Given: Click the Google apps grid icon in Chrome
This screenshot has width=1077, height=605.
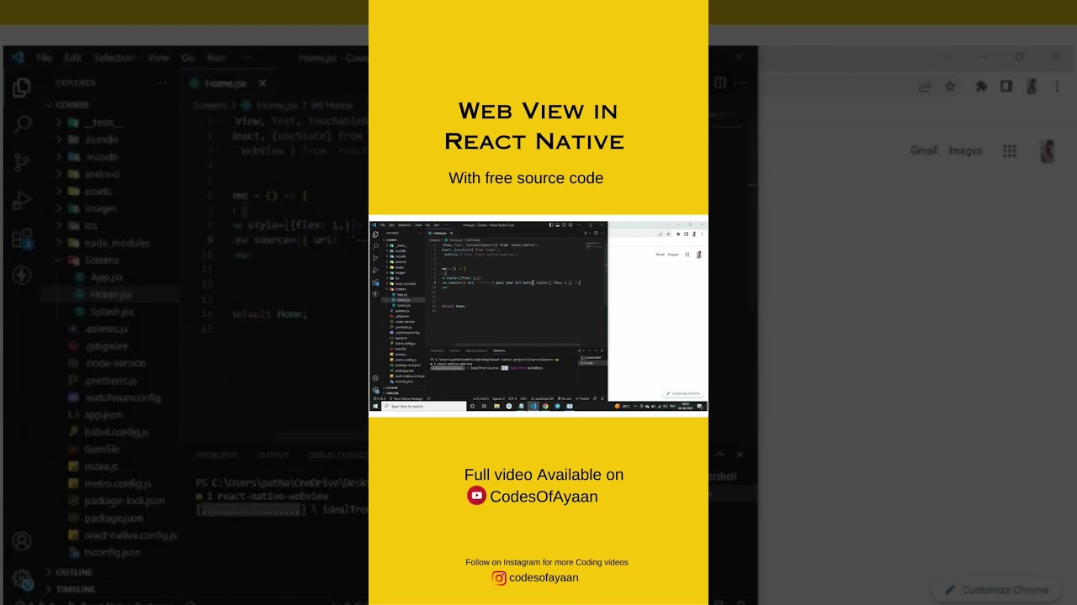Looking at the screenshot, I should (x=687, y=255).
